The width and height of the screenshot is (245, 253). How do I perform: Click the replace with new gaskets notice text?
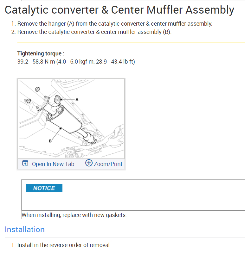pos(74,215)
